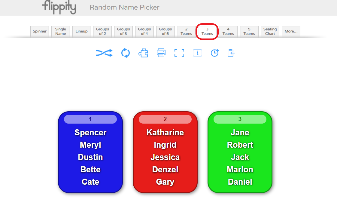The image size is (337, 212).
Task: Click the name Spencer
Action: (90, 133)
